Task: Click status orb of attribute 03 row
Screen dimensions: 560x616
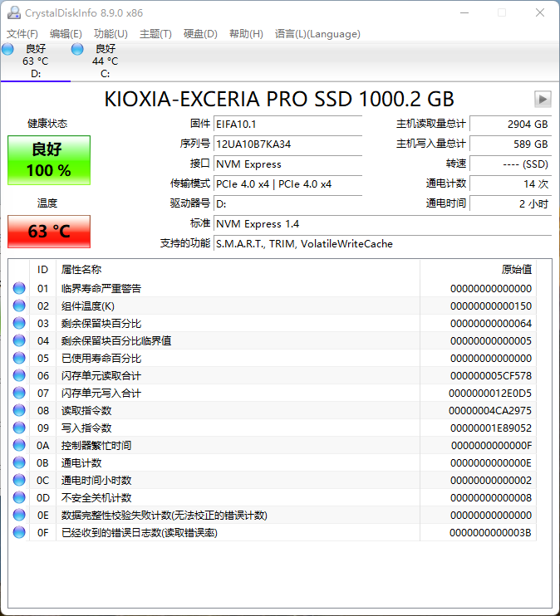Action: tap(19, 323)
